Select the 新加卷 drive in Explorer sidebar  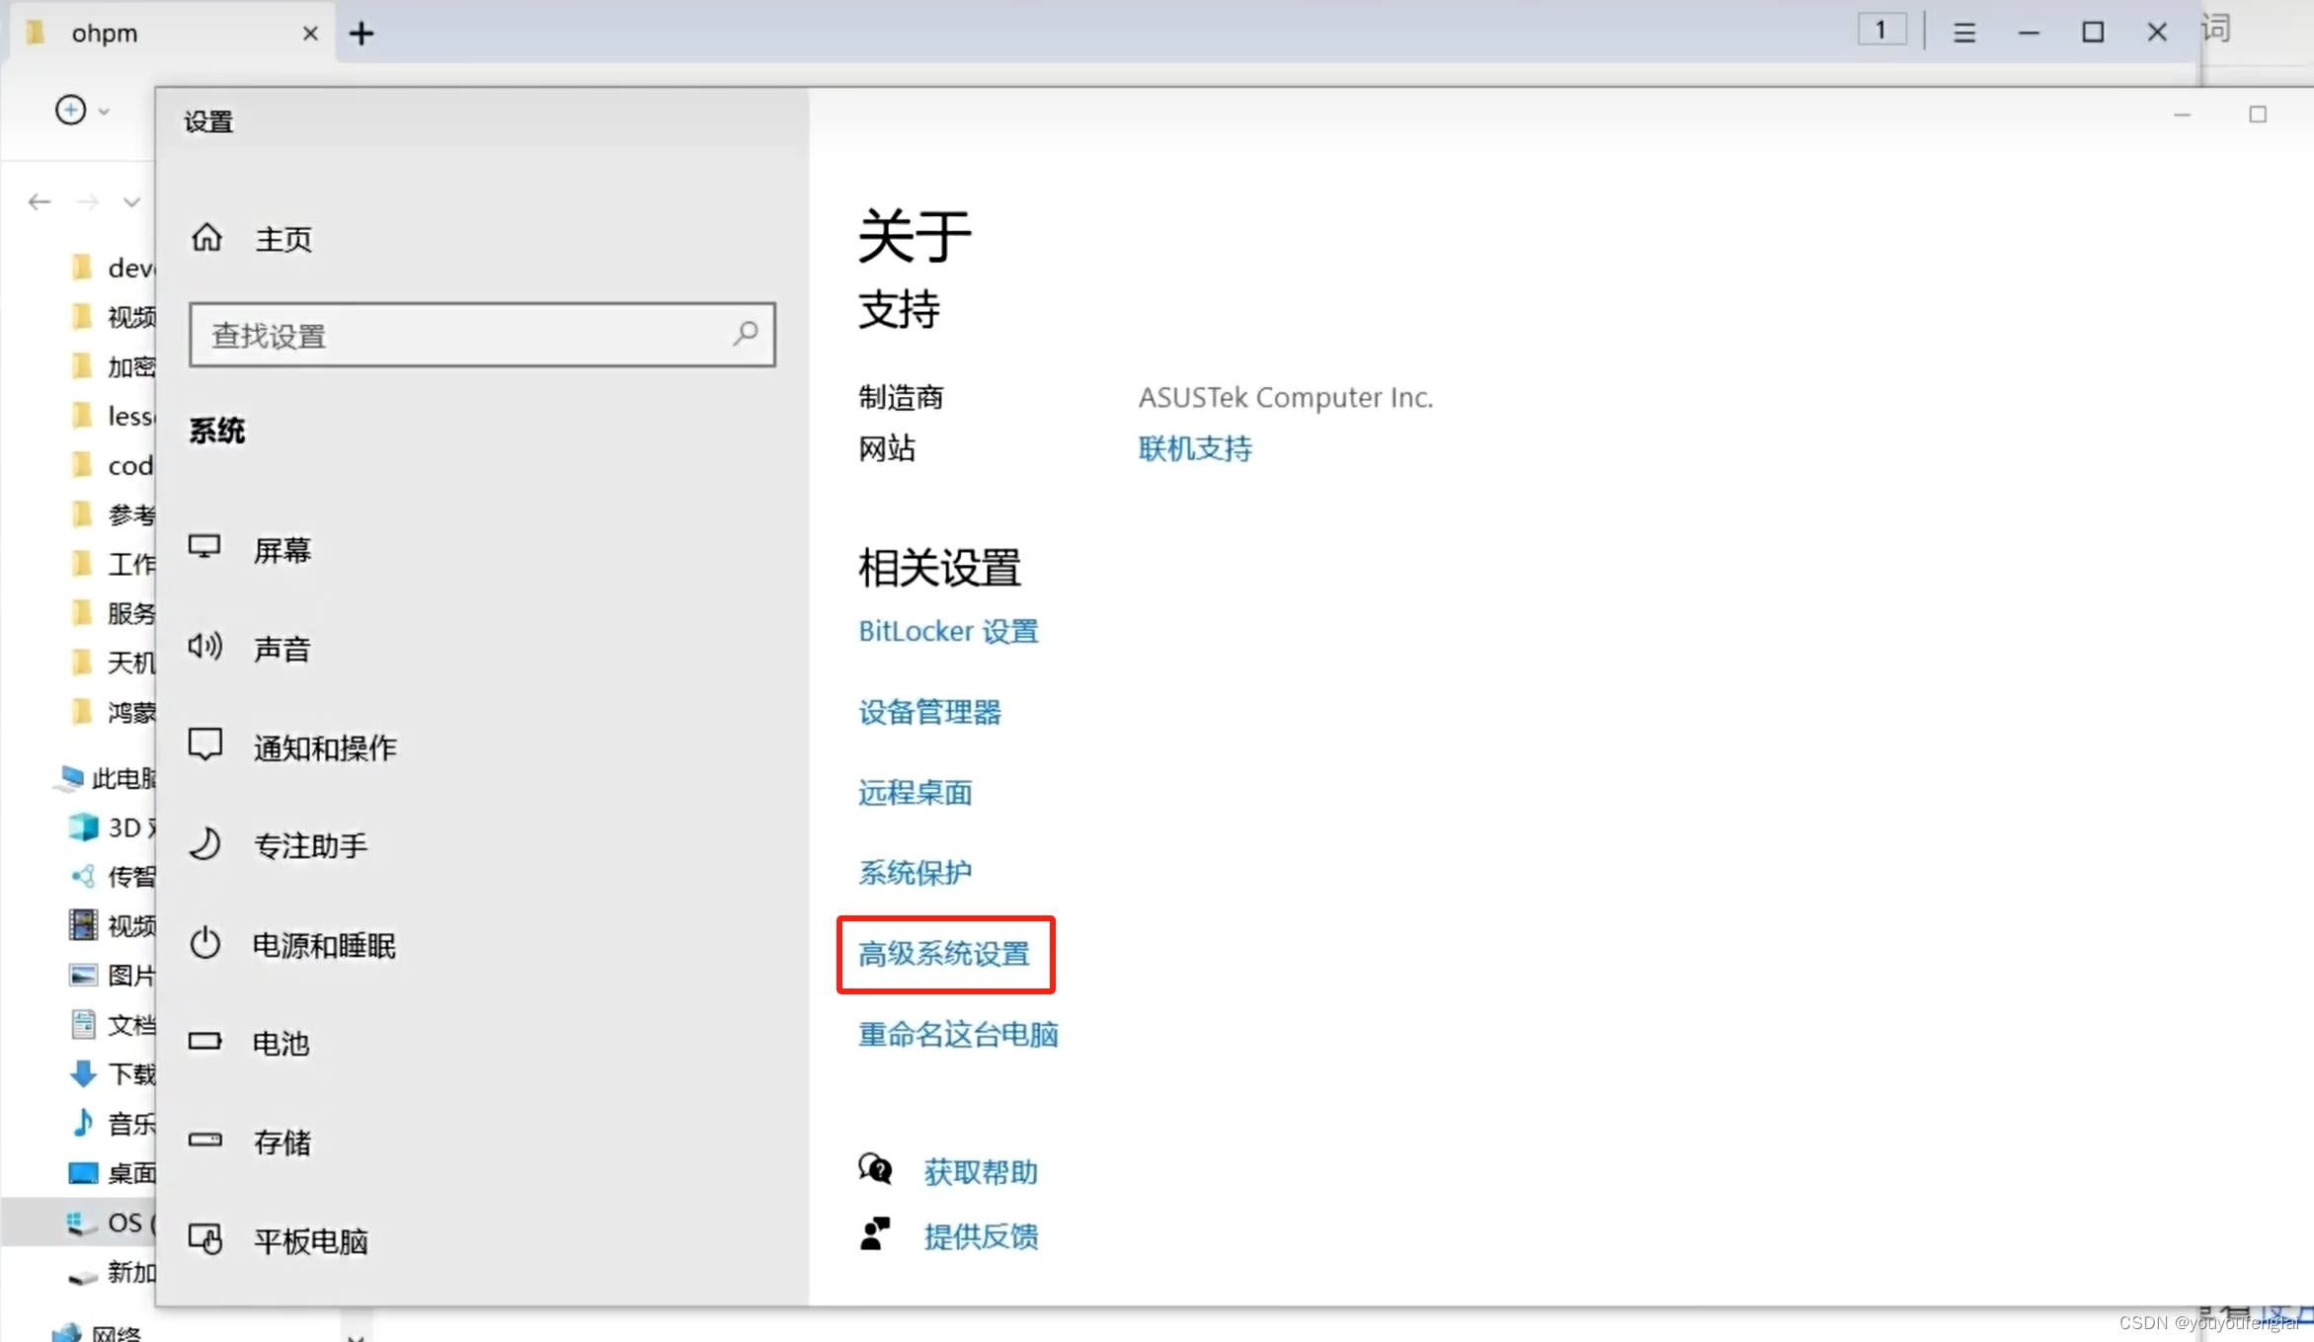click(x=111, y=1272)
